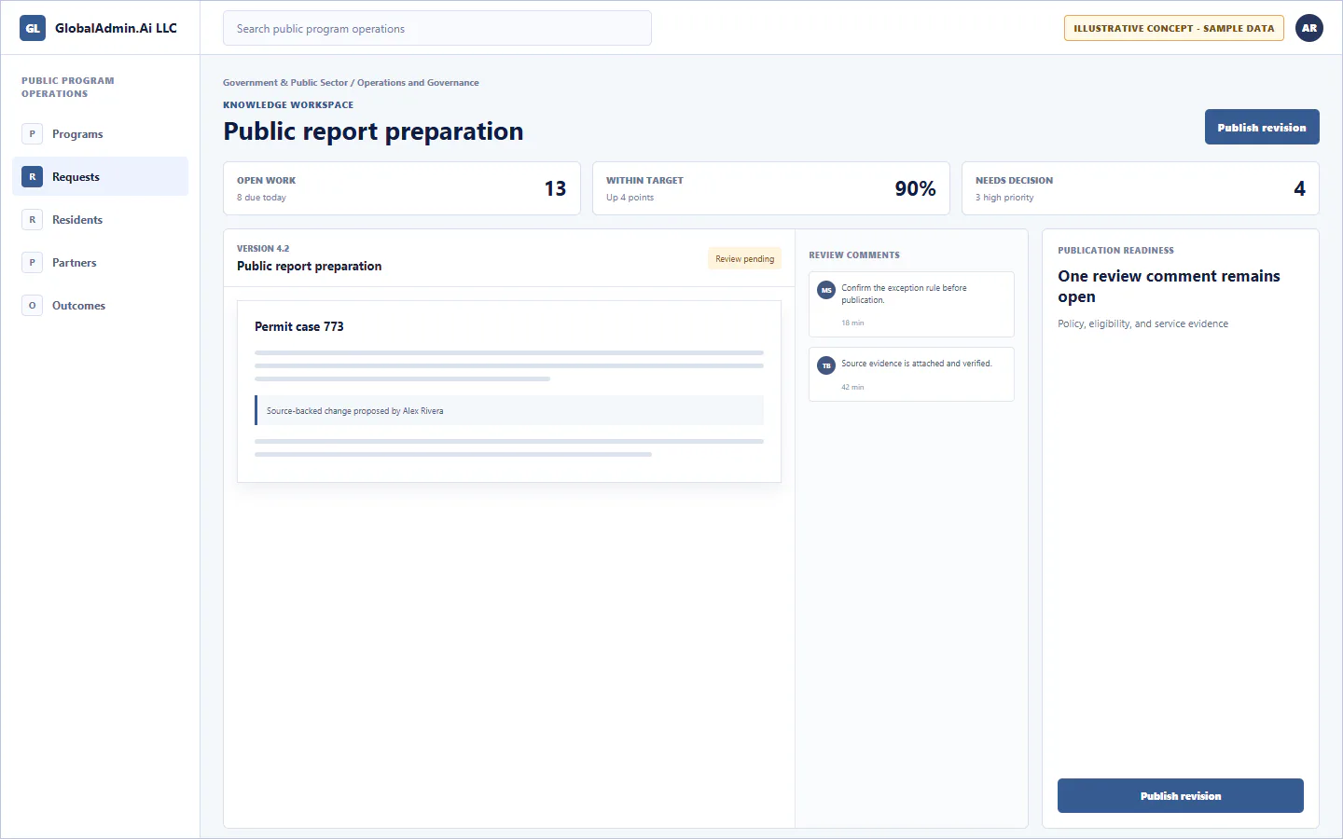Click the Requests R icon
Viewport: 1343px width, 839px height.
(x=32, y=176)
